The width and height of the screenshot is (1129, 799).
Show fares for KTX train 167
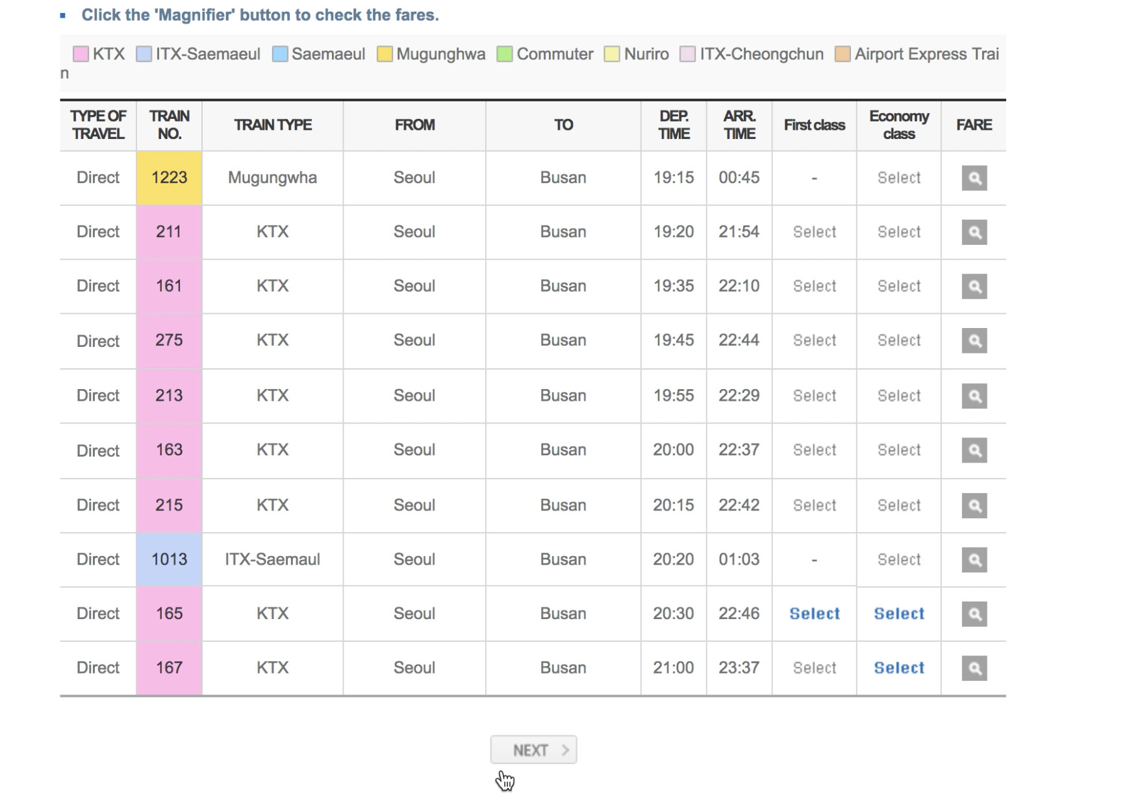tap(974, 668)
